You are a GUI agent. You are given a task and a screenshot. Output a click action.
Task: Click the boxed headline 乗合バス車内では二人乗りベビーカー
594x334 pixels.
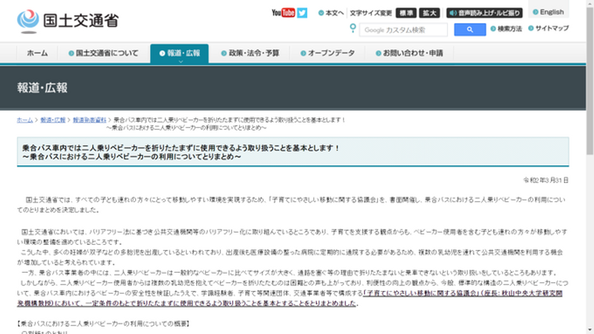pos(293,152)
